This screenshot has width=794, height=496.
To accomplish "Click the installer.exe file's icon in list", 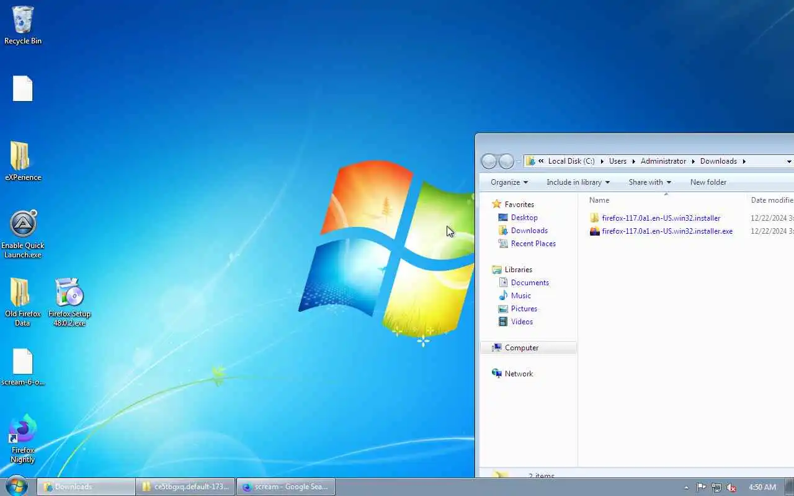I will click(594, 231).
